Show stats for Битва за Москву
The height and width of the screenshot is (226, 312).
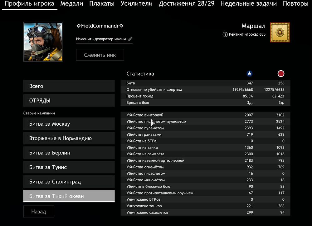click(x=69, y=124)
